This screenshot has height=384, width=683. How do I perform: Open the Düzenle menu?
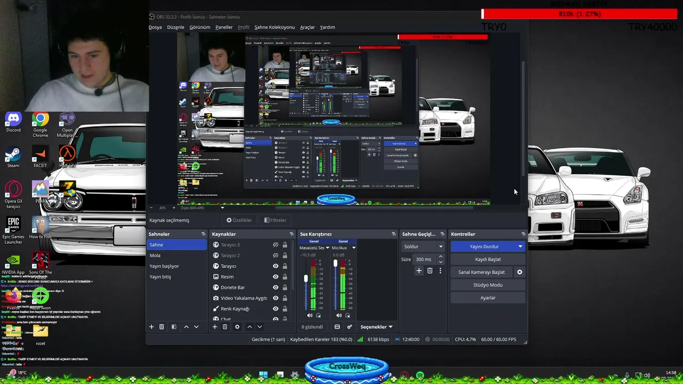(x=176, y=27)
